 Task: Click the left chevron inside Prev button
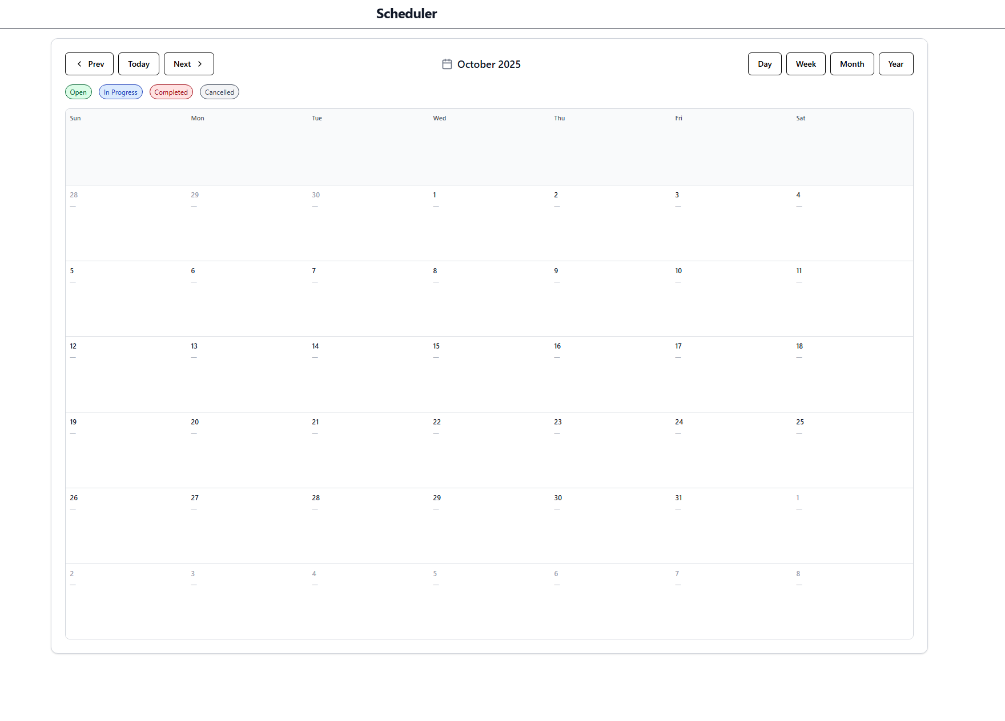(x=79, y=64)
